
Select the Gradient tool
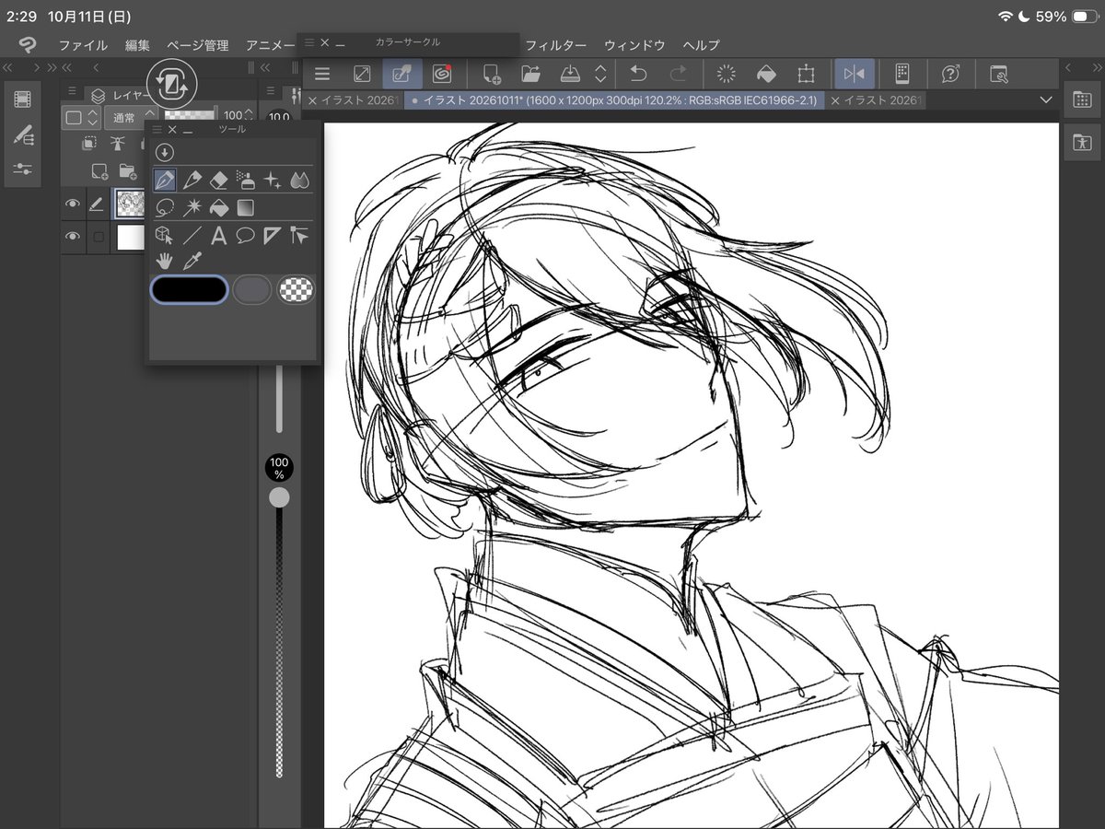(245, 207)
